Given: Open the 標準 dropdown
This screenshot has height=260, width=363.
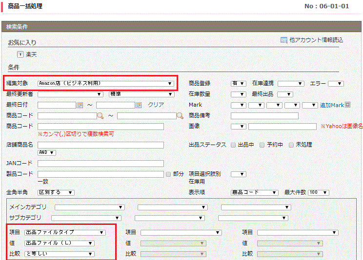Looking at the screenshot, I should coord(141,94).
